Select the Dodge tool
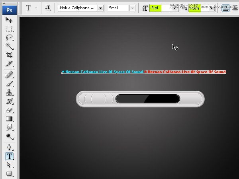Viewport: 239px width, 179px height. coord(9,136)
